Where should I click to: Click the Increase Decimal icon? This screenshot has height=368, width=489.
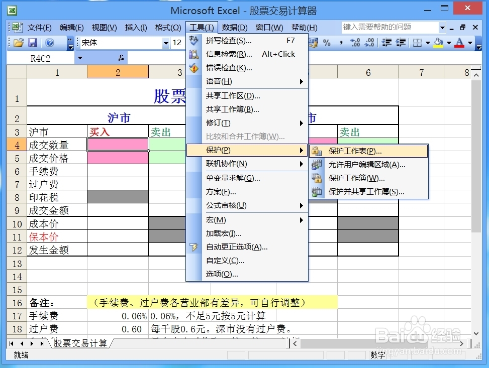355,43
